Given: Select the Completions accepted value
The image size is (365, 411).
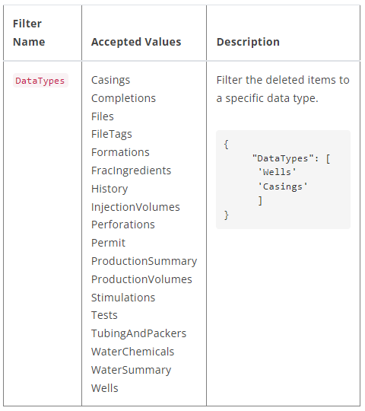Looking at the screenshot, I should [x=123, y=98].
